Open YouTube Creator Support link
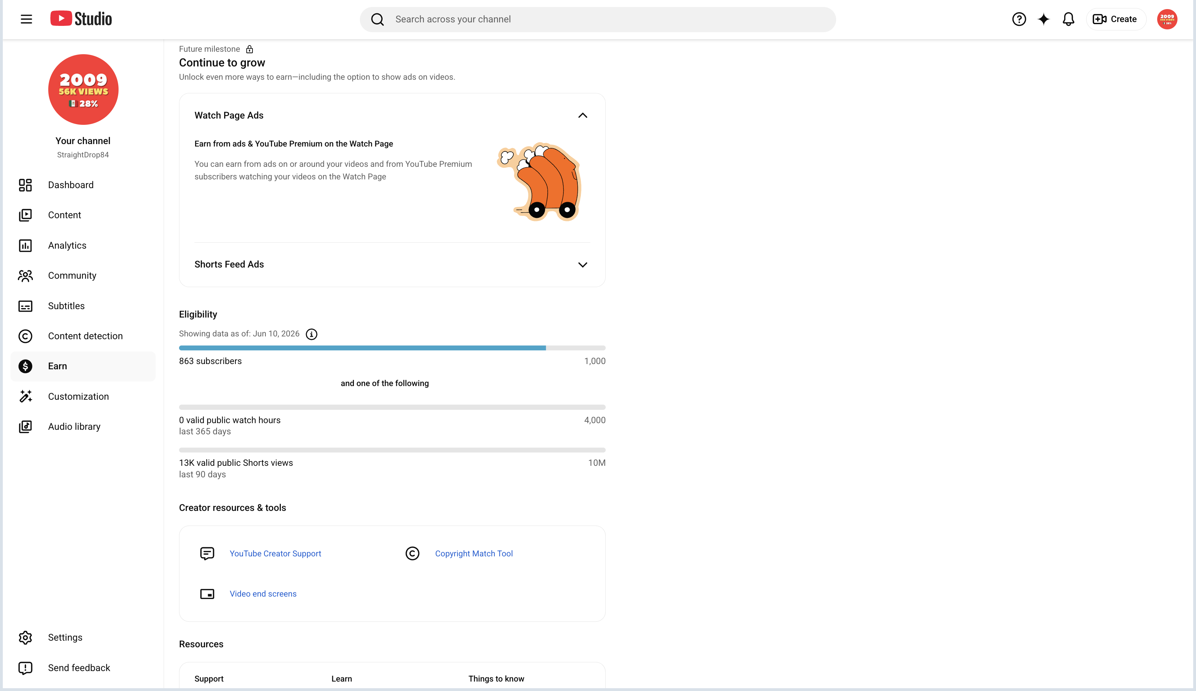This screenshot has width=1196, height=691. (x=275, y=553)
